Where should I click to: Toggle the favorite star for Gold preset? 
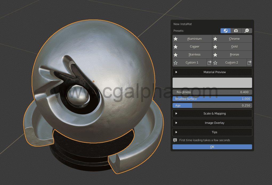click(215, 46)
